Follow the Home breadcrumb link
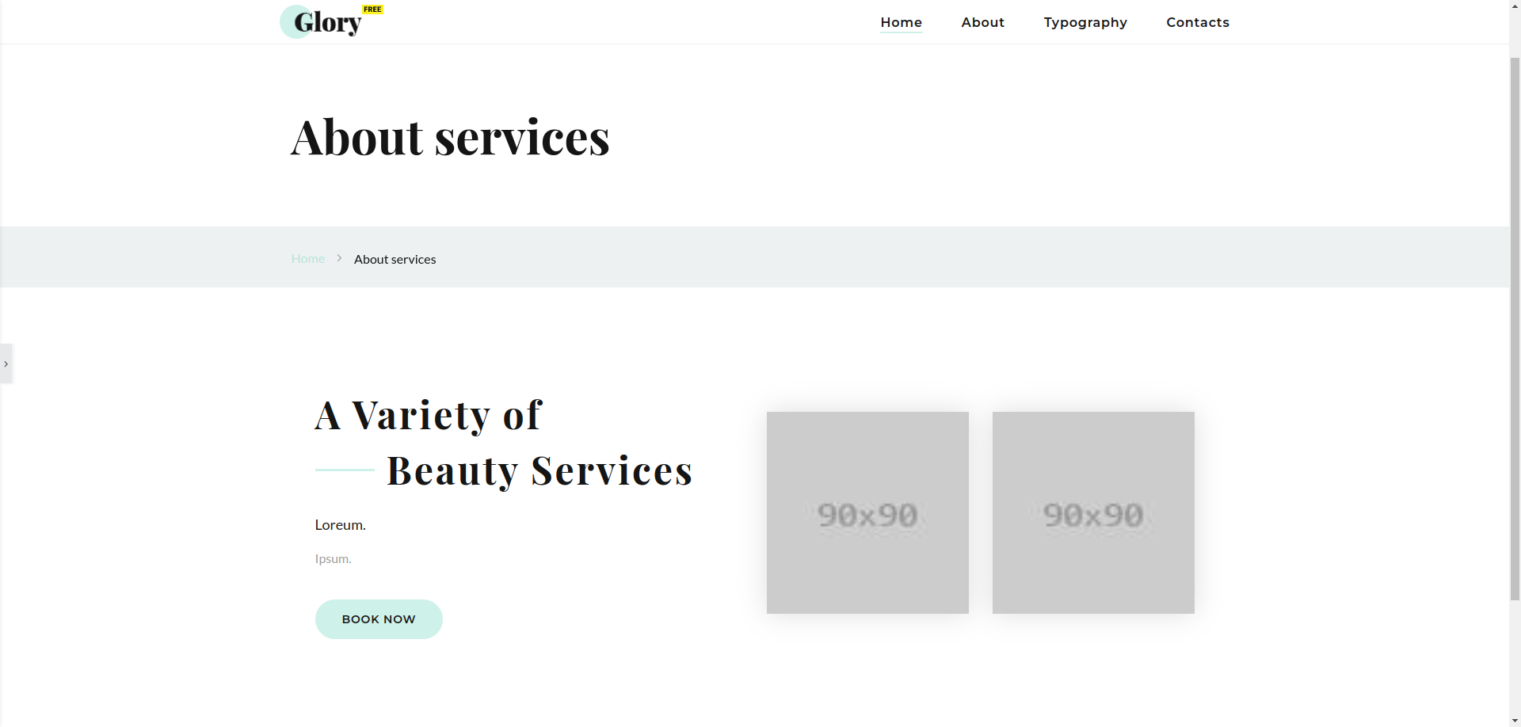 (x=307, y=258)
